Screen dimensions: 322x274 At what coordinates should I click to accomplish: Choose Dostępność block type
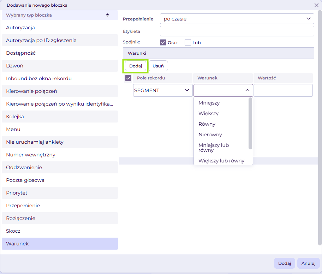click(60, 53)
